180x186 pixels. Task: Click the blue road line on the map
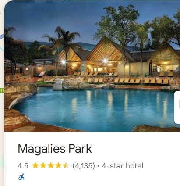tap(2, 36)
